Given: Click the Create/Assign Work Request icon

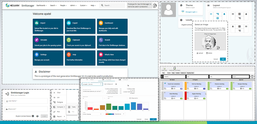Looking at the screenshot, I should tap(175, 68).
